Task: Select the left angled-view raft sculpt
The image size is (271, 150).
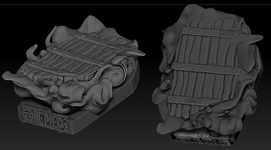Action: 74,75
